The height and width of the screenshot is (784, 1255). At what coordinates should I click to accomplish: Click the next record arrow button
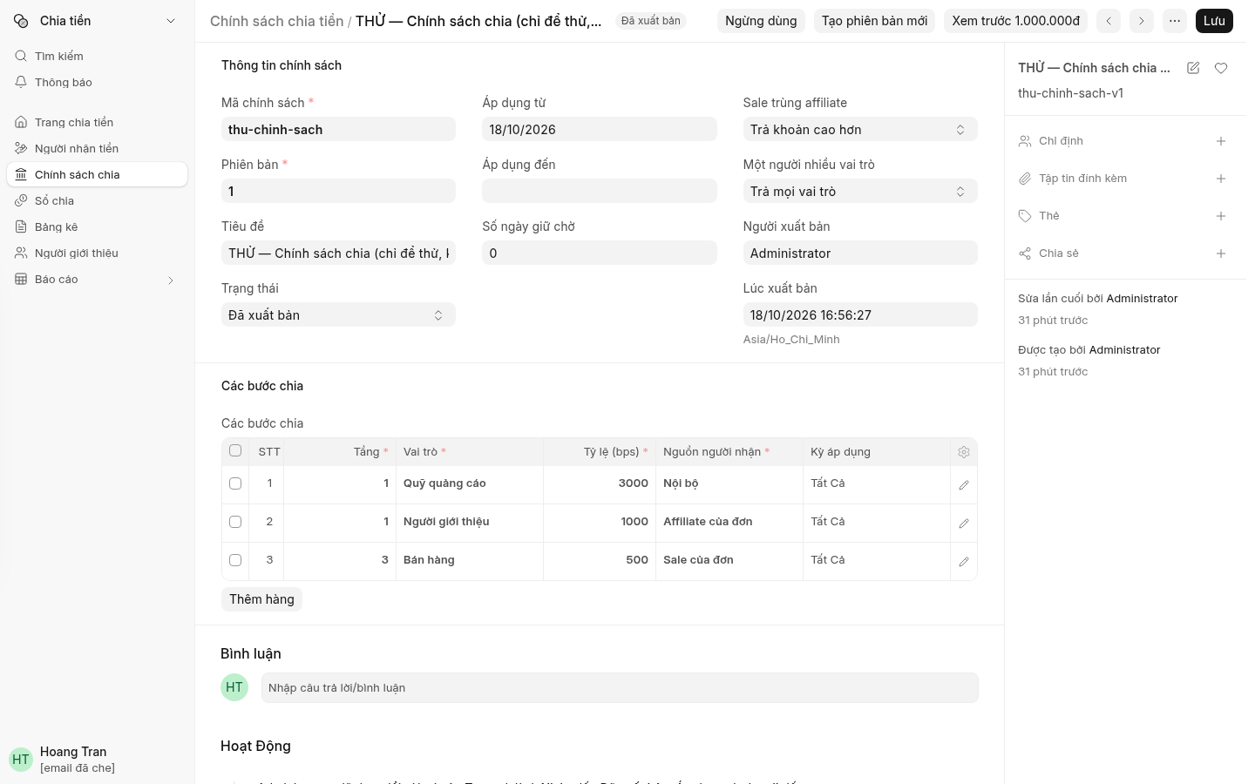point(1142,21)
